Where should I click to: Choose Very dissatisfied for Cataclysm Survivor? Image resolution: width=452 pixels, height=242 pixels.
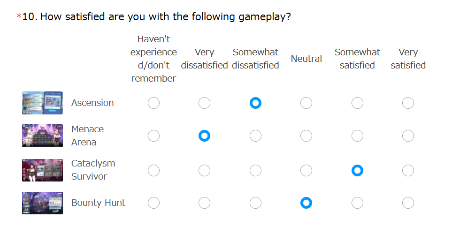[204, 170]
